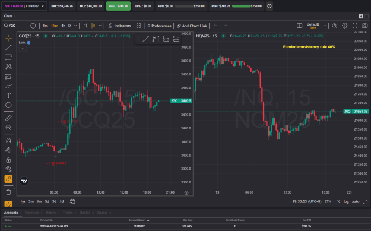Toggle the log scale

346,202
